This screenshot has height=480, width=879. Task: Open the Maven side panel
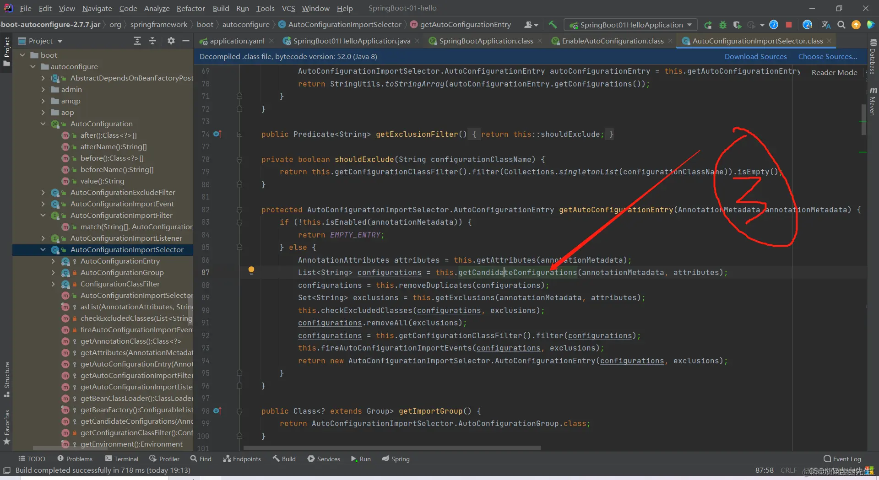pos(873,101)
